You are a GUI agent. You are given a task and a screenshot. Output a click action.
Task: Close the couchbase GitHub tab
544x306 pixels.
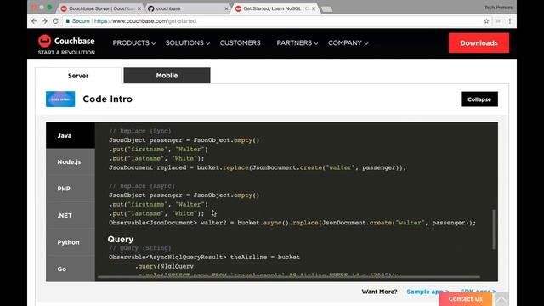(226, 8)
